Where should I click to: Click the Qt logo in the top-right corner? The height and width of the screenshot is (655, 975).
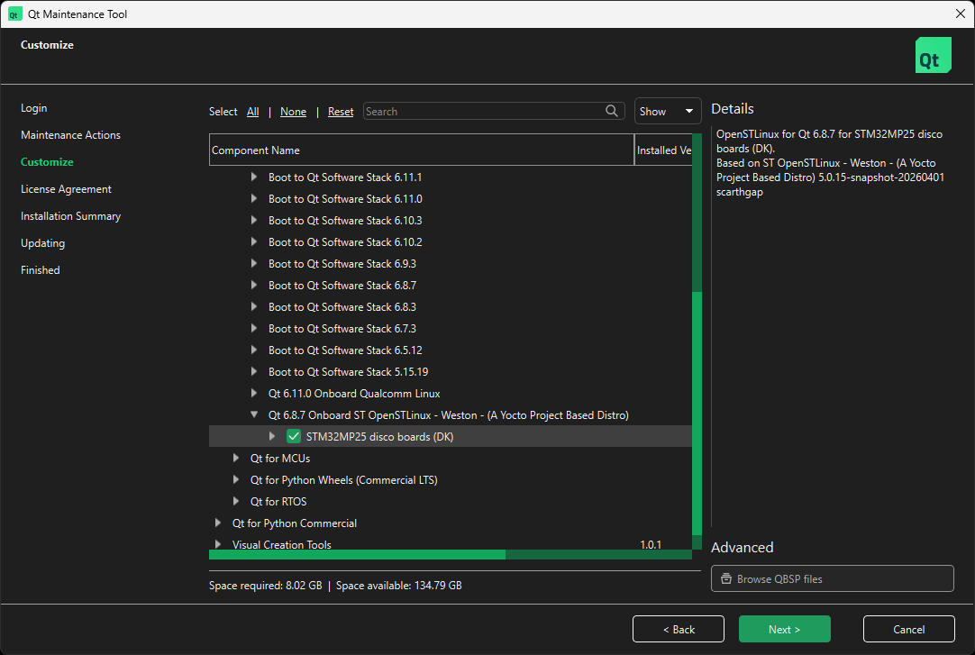coord(933,54)
